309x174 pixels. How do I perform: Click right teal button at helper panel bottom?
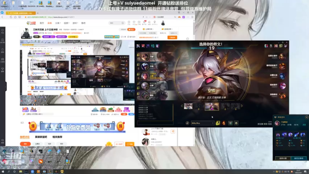pos(299,158)
